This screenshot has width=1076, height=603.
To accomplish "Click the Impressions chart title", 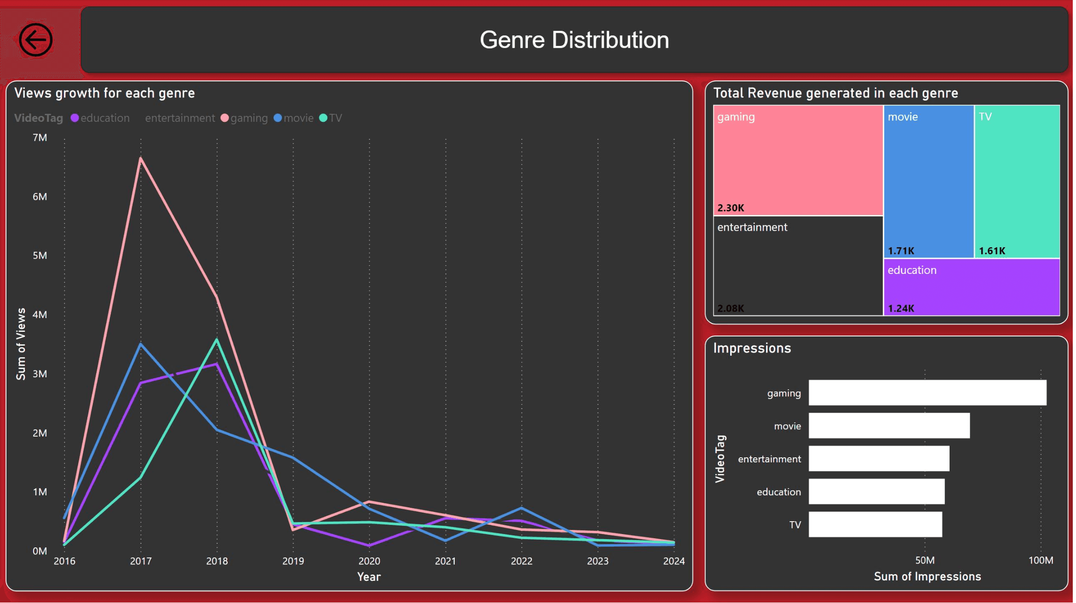I will (754, 349).
